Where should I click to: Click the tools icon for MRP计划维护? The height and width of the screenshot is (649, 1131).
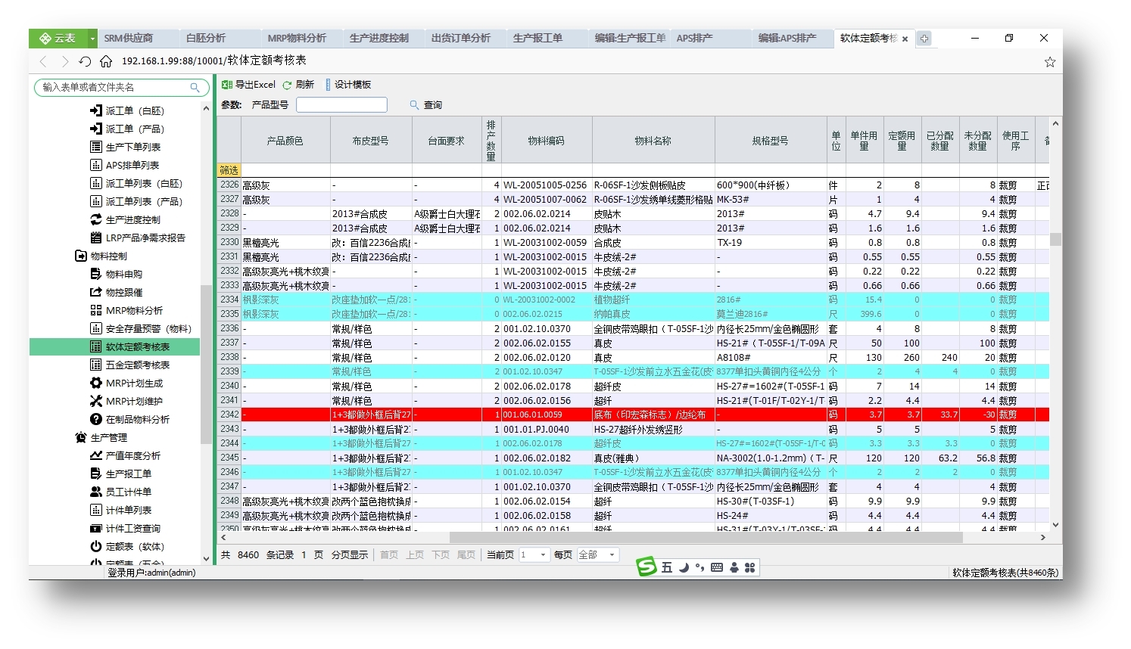tap(96, 401)
